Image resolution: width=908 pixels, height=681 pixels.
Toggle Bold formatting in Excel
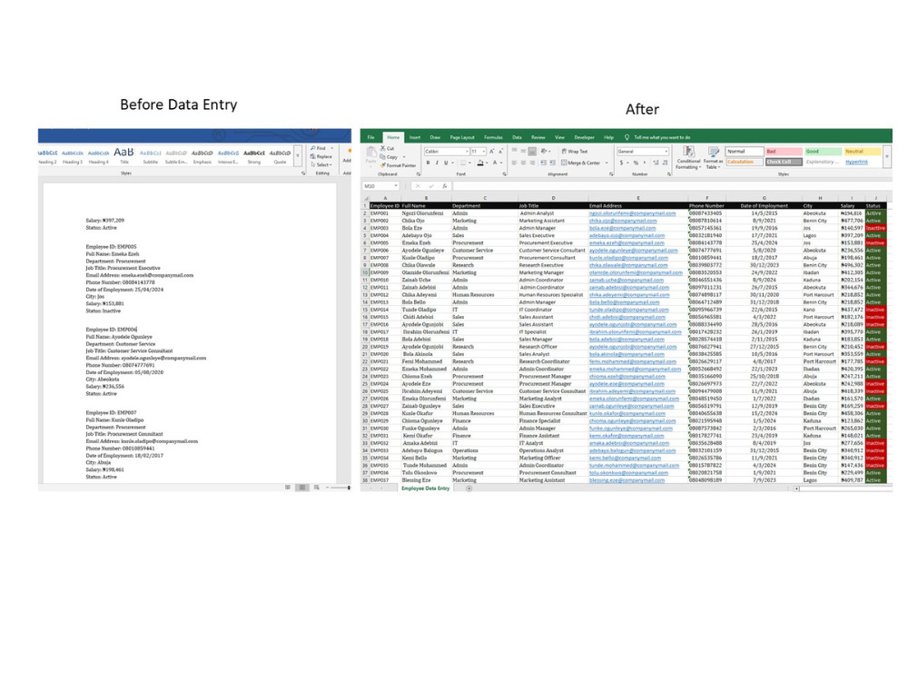[428, 163]
